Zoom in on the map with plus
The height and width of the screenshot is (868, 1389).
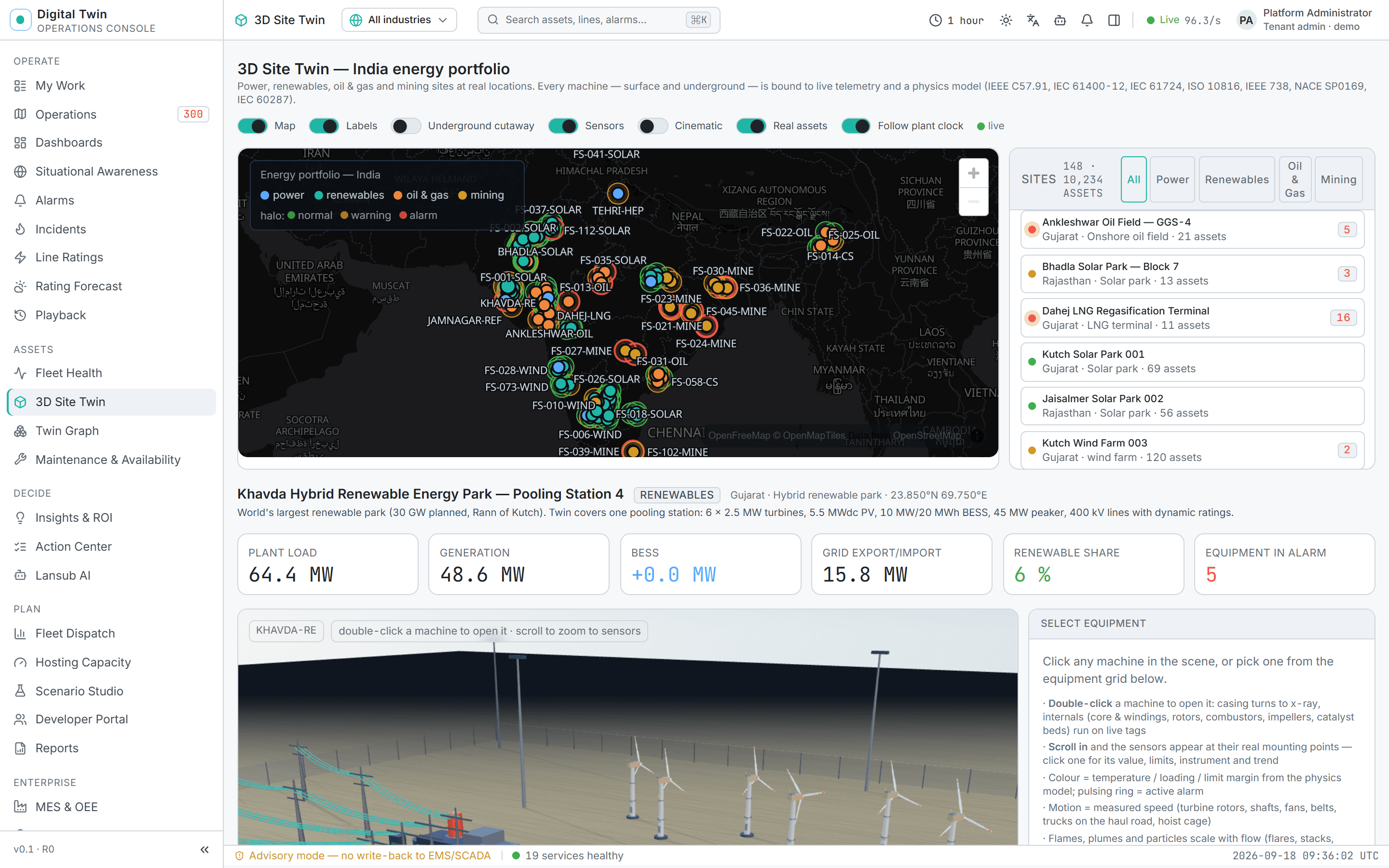pos(973,174)
